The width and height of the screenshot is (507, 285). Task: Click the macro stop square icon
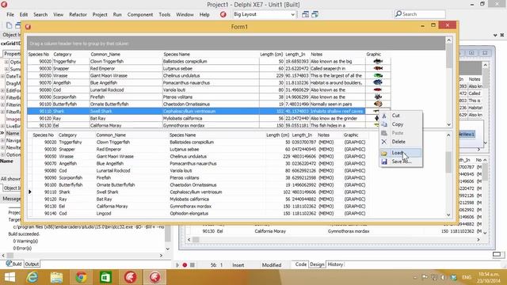(x=193, y=265)
